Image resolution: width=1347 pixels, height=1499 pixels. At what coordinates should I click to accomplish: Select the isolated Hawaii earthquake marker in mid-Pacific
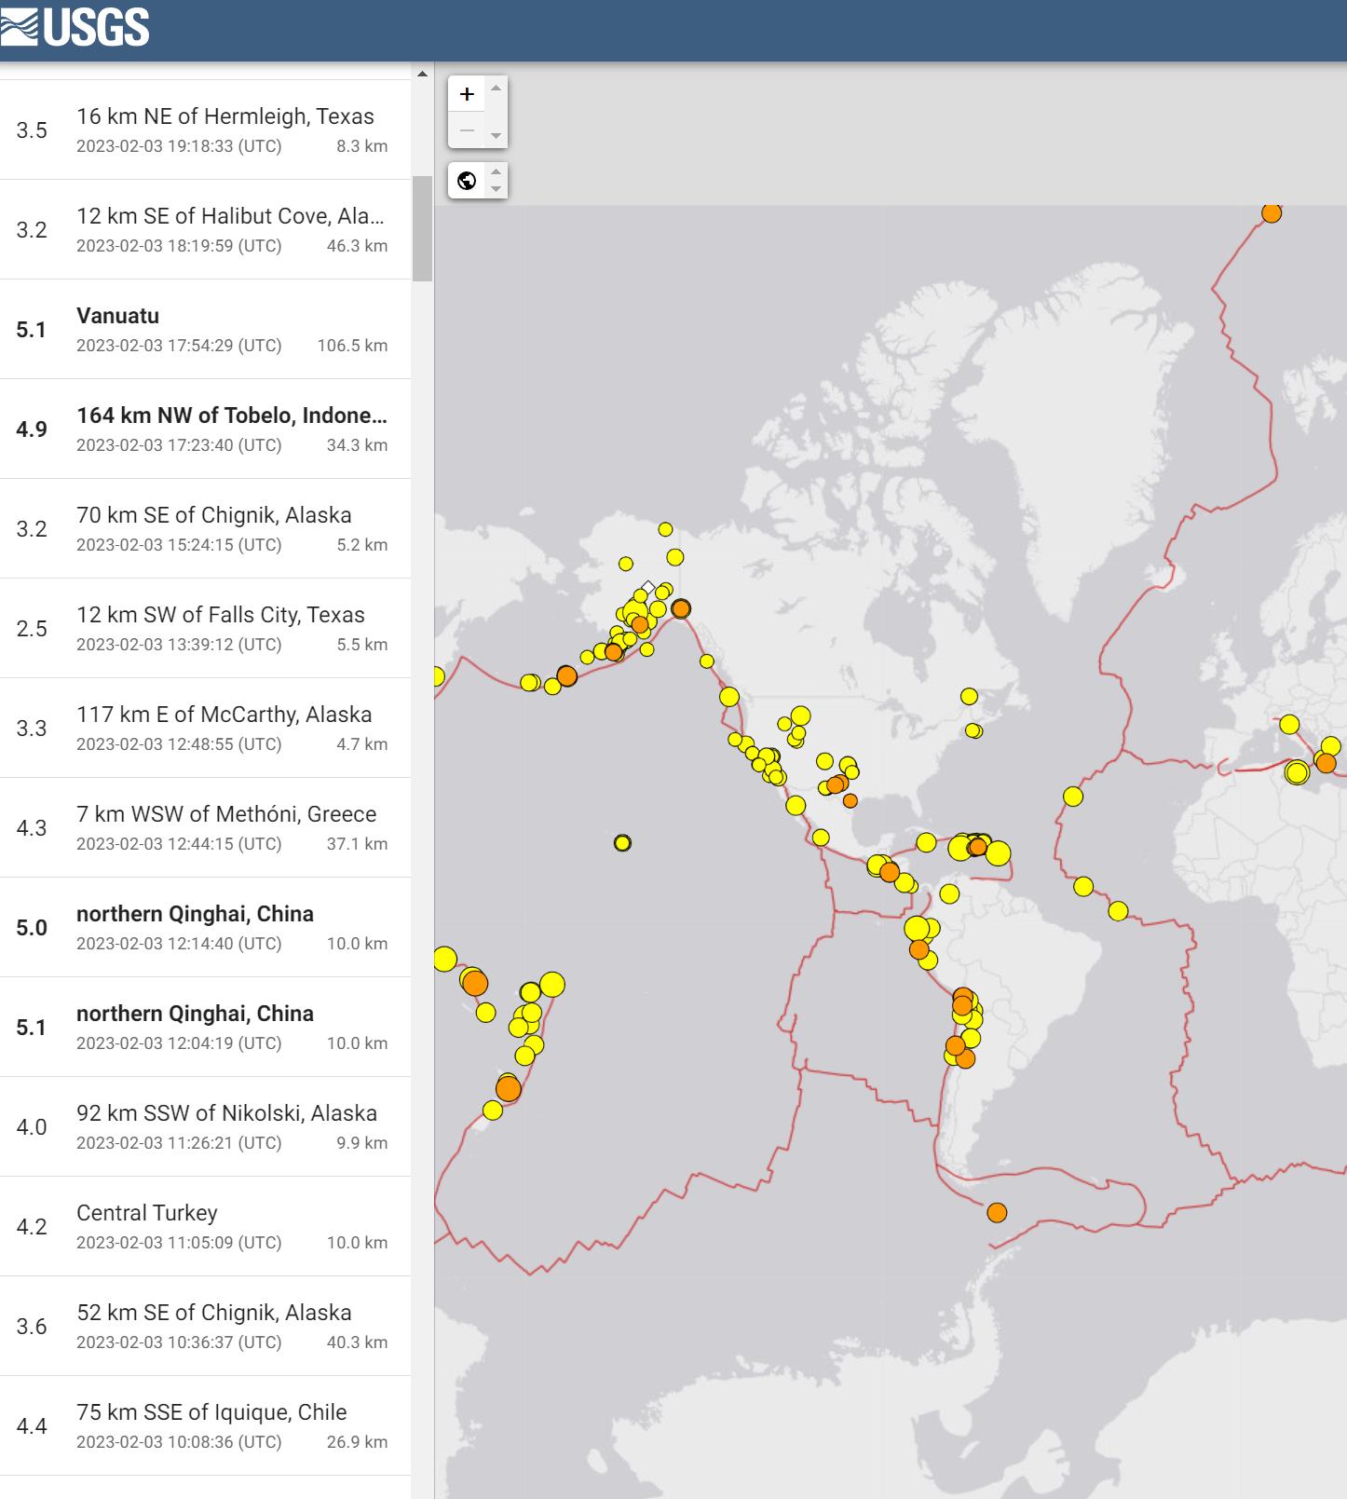(x=622, y=843)
